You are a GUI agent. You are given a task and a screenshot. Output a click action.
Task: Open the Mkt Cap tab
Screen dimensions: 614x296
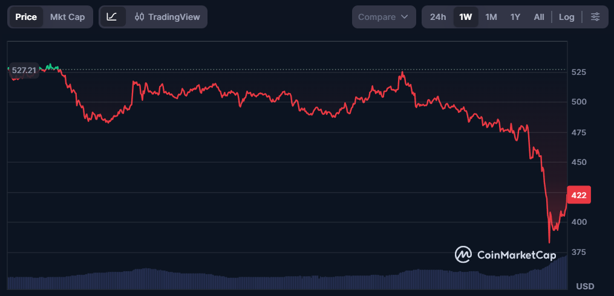[67, 17]
